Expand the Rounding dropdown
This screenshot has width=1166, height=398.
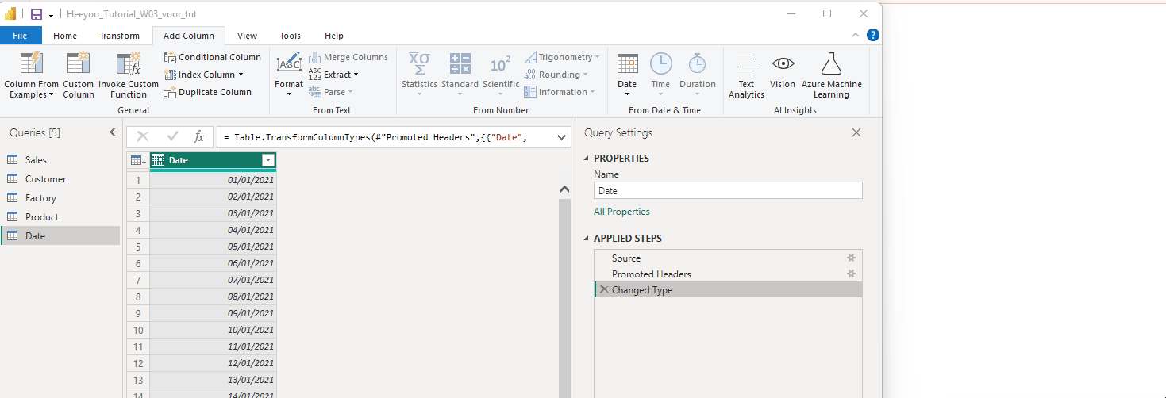tap(585, 75)
